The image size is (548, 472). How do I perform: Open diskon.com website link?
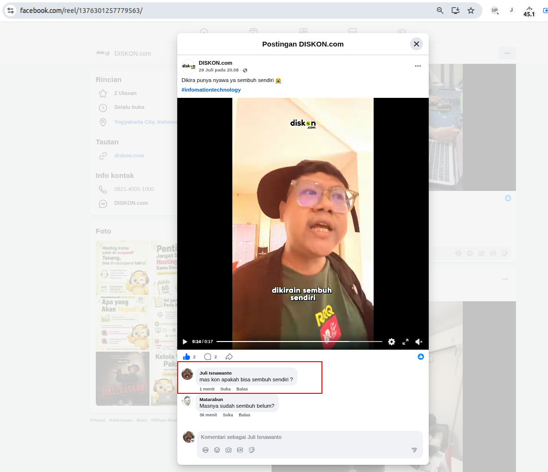point(129,156)
